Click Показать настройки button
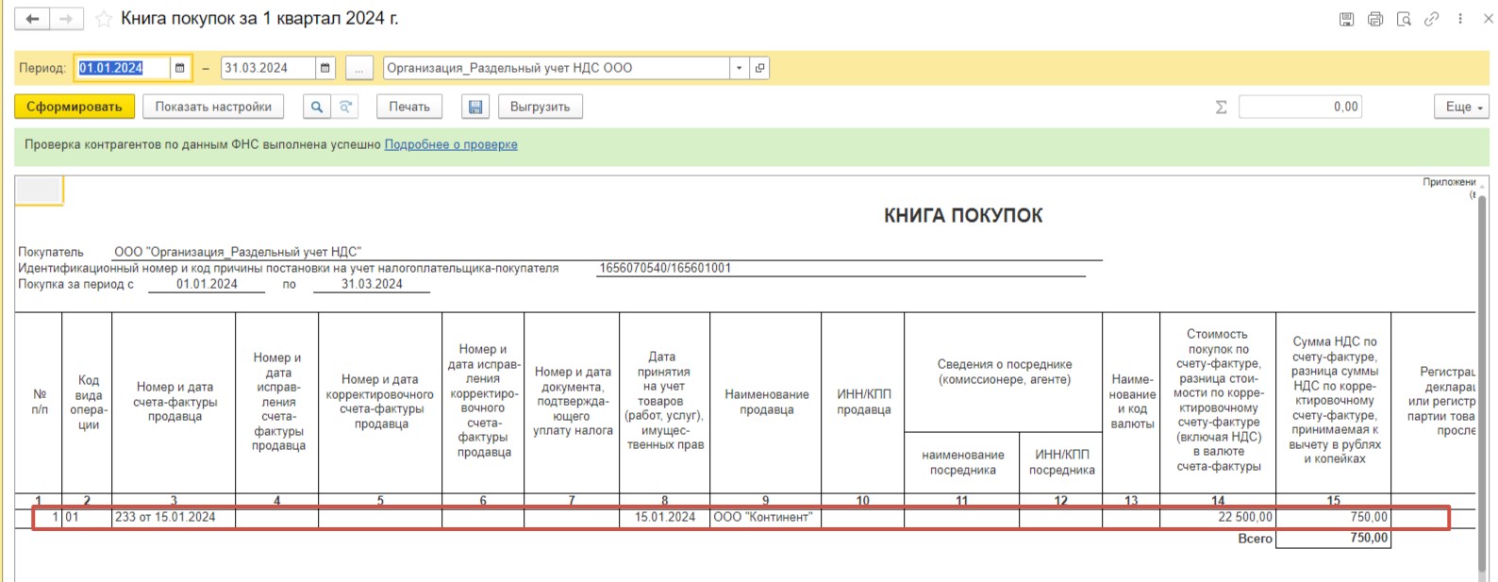Screen dimensions: 1498x582 pos(213,107)
